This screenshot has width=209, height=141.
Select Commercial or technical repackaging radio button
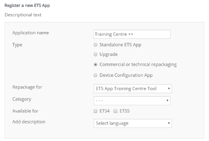click(x=95, y=65)
